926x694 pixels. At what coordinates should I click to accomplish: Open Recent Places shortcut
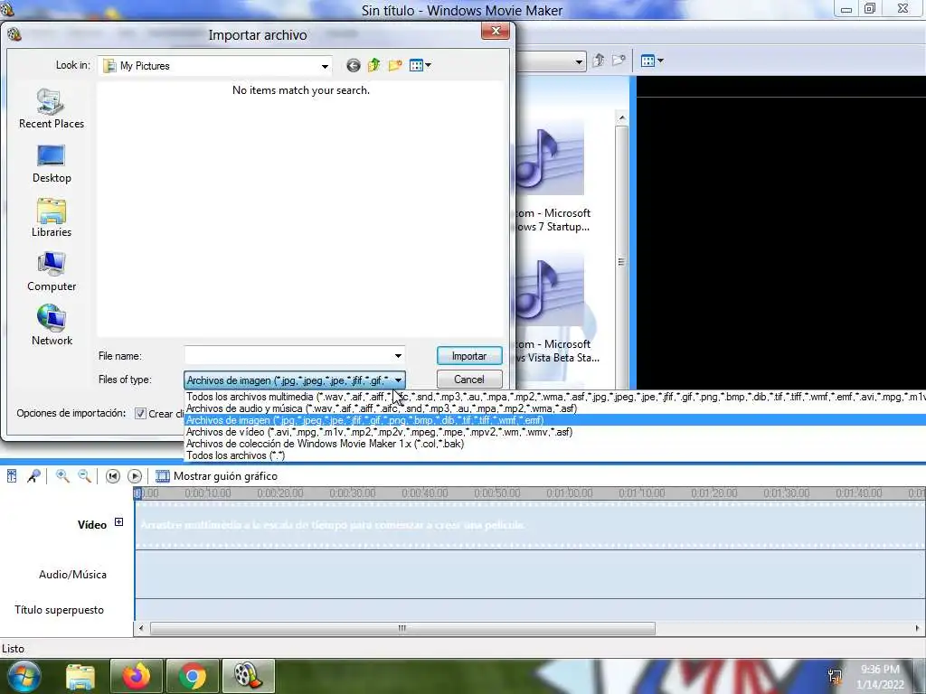click(x=52, y=108)
